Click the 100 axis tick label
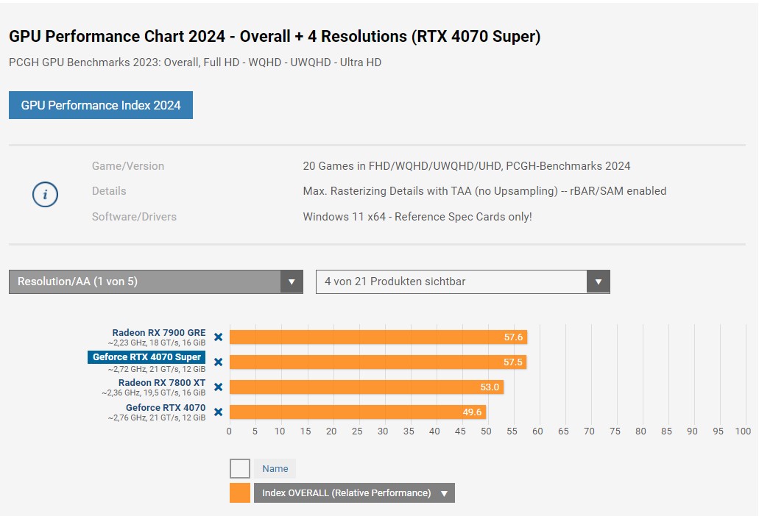 pos(743,431)
